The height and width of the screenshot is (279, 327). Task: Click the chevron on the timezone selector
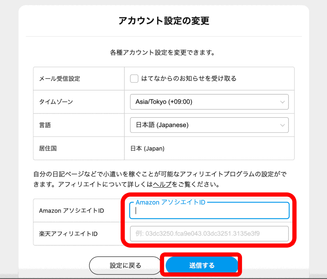click(282, 102)
